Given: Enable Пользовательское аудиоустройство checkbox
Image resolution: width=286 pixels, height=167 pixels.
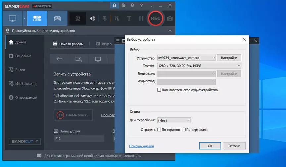Looking at the screenshot, I should tap(159, 90).
